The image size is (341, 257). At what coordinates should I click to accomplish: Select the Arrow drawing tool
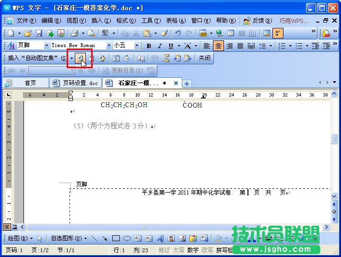(105, 238)
